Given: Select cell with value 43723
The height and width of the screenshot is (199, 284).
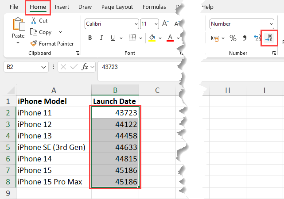Looking at the screenshot, I should 115,113.
